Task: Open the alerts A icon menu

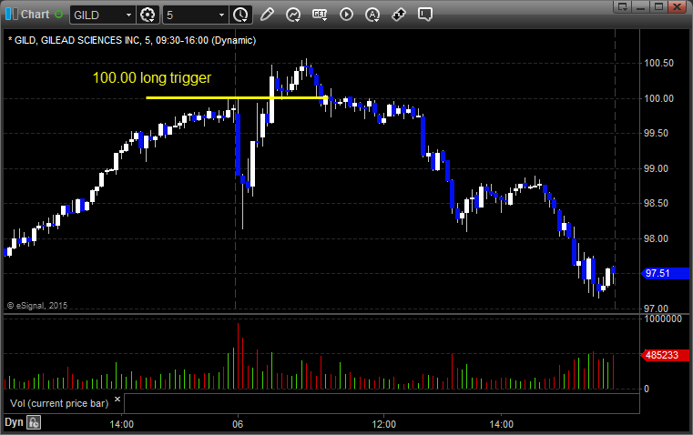Action: click(x=372, y=15)
